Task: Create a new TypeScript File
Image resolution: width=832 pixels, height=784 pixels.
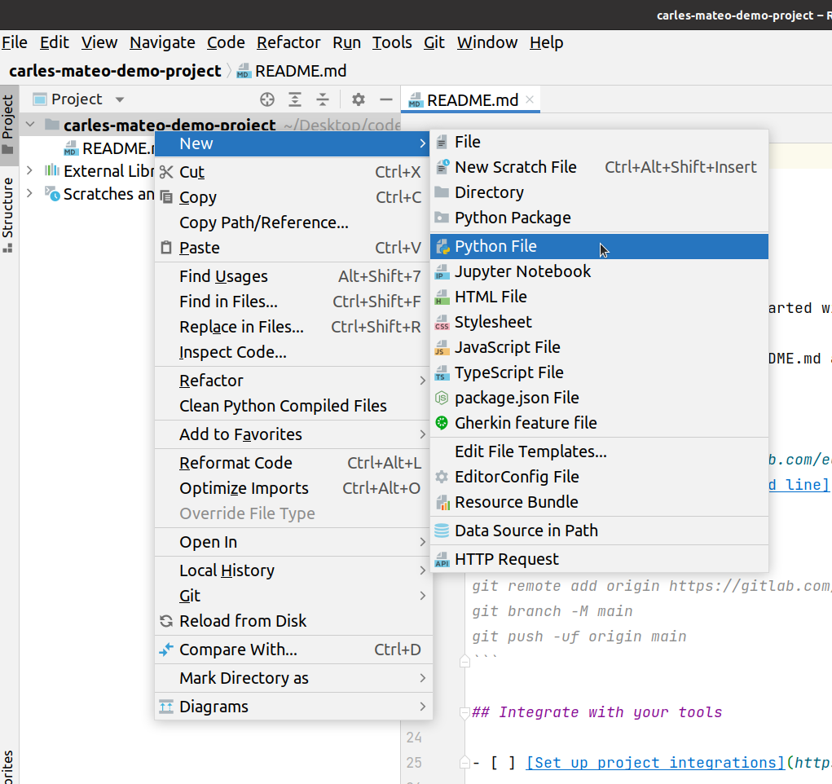Action: point(599,372)
